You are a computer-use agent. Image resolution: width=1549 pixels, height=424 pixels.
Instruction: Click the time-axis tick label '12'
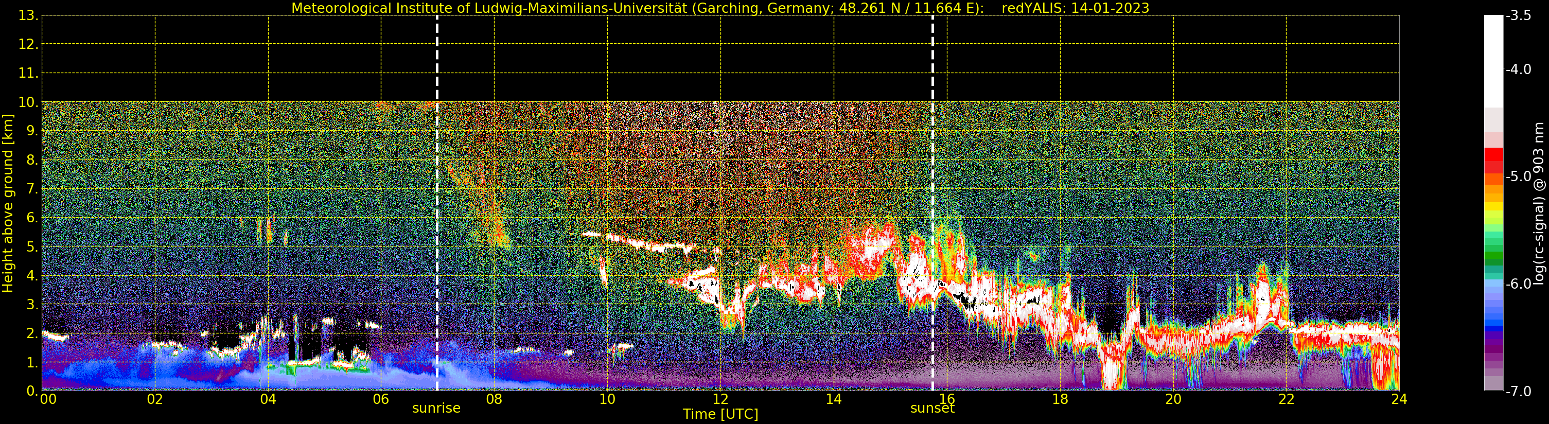(x=720, y=399)
